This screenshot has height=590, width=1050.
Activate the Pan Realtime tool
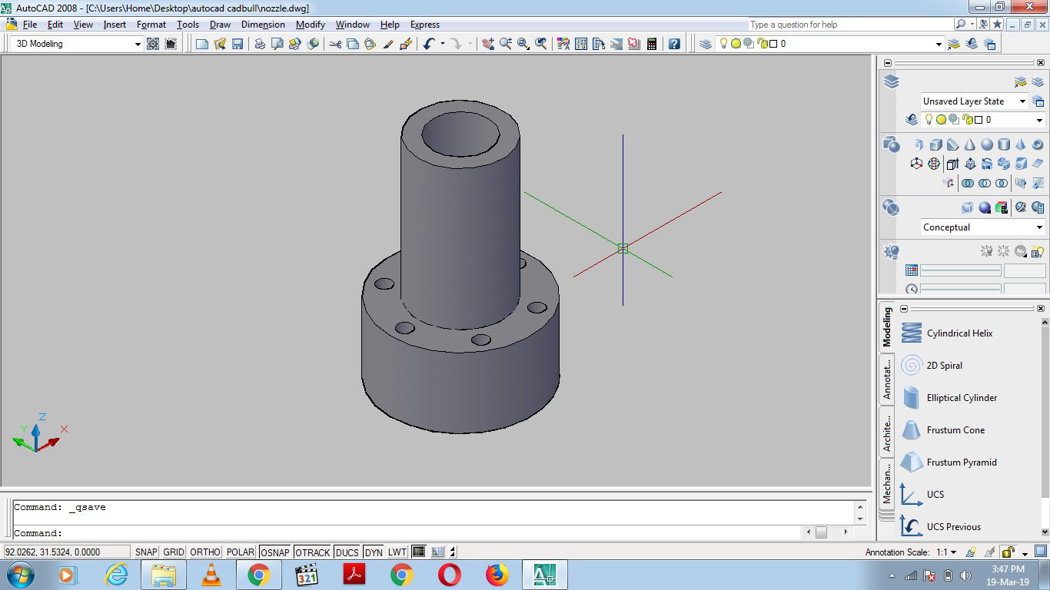pos(487,44)
